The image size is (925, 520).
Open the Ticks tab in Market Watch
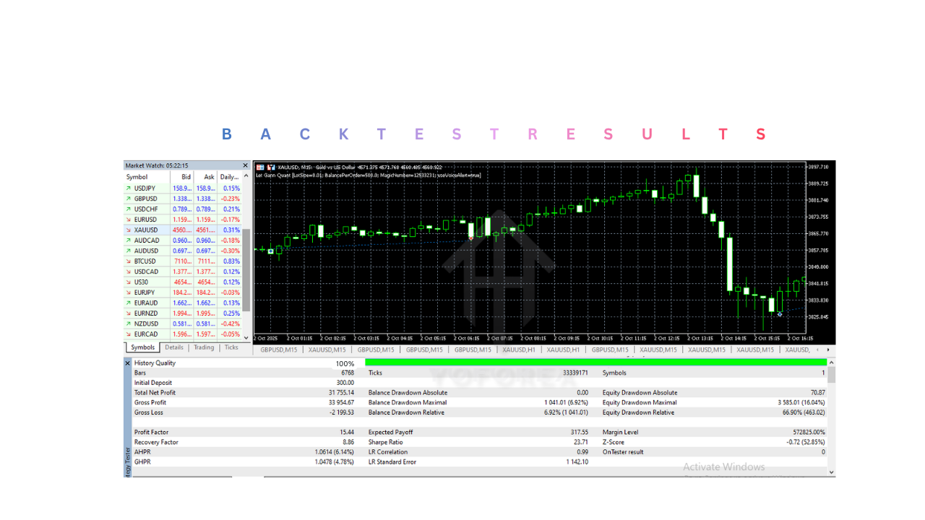[x=231, y=347]
